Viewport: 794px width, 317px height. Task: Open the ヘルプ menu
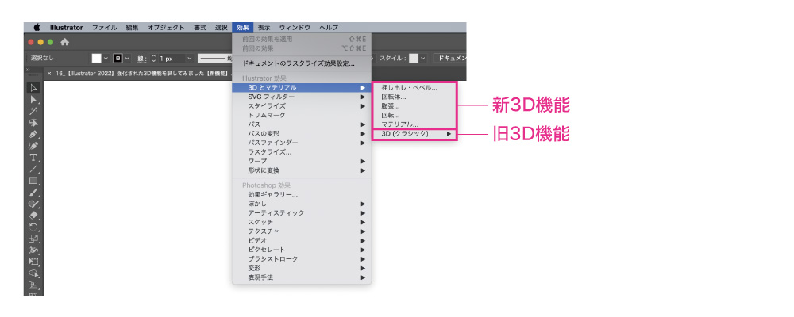coord(329,27)
